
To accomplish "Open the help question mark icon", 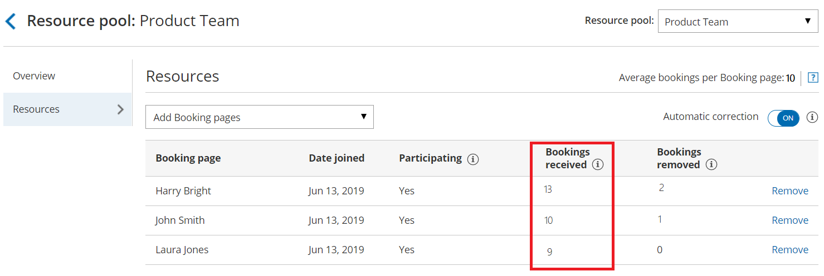I will click(x=813, y=78).
